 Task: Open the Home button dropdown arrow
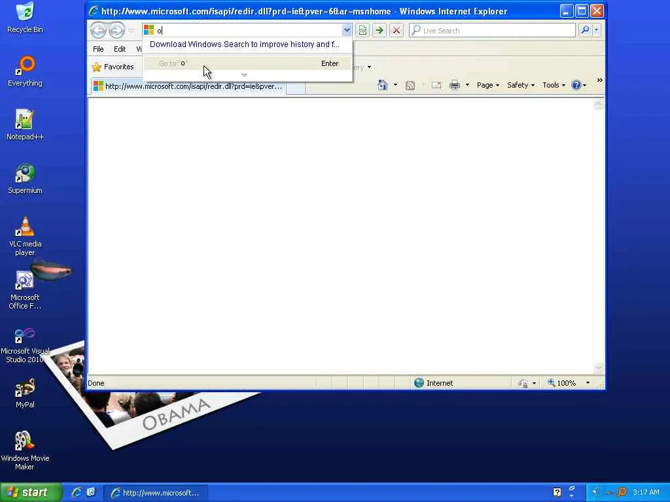395,85
